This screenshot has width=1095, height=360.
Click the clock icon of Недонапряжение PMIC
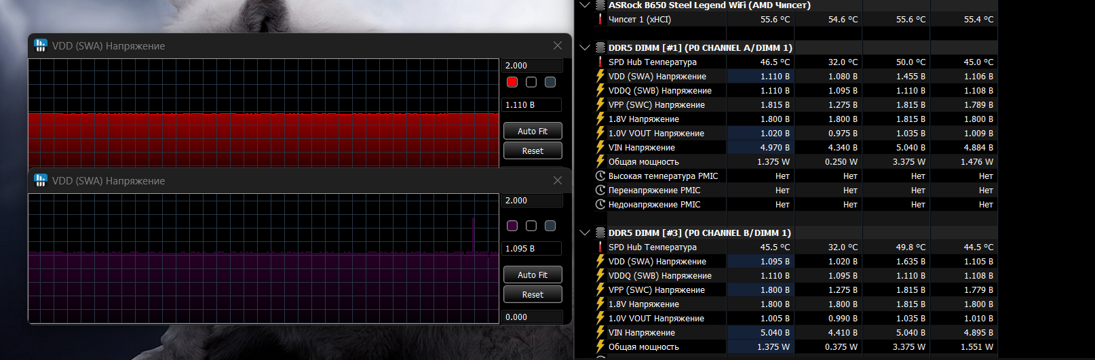(600, 204)
